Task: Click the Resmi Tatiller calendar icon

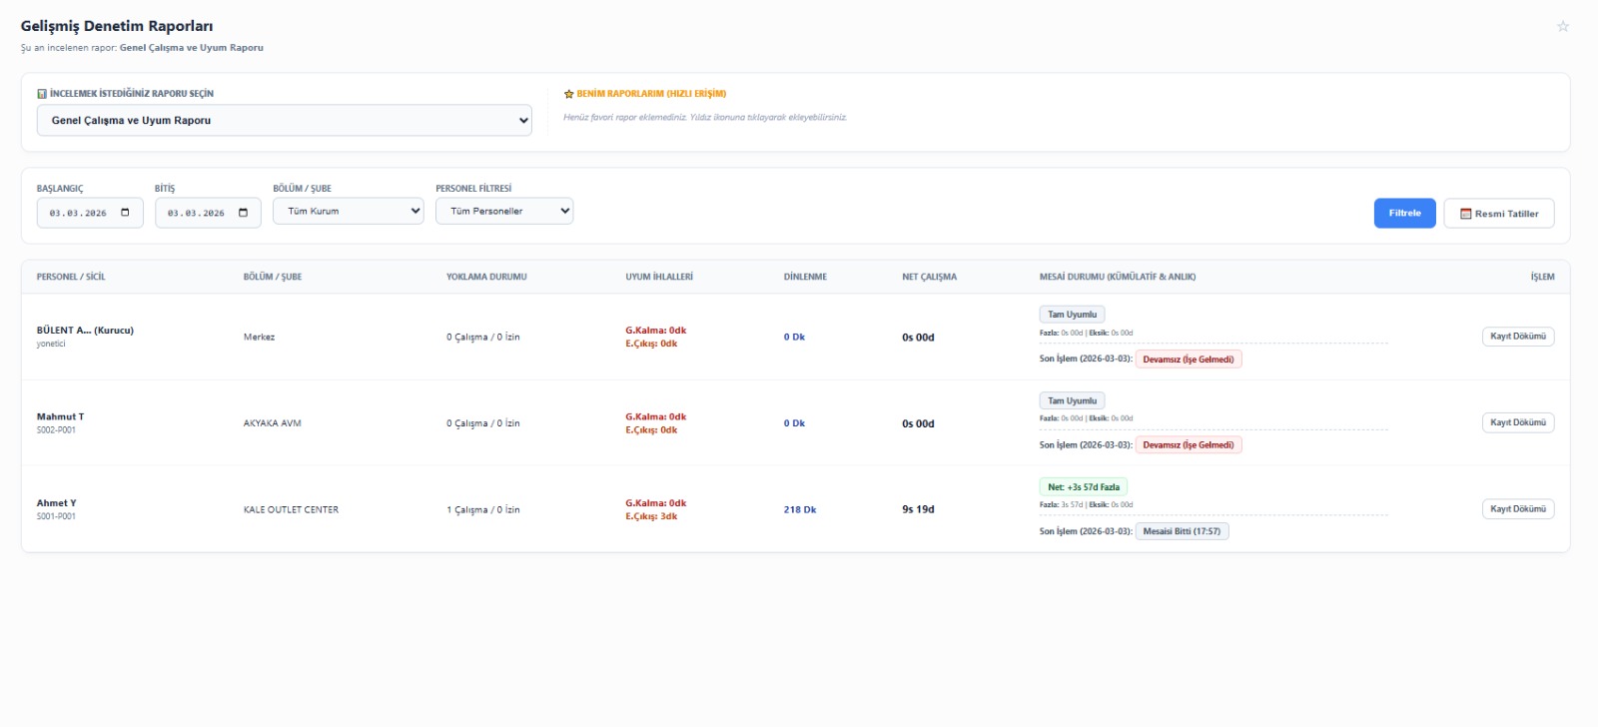Action: click(x=1465, y=214)
